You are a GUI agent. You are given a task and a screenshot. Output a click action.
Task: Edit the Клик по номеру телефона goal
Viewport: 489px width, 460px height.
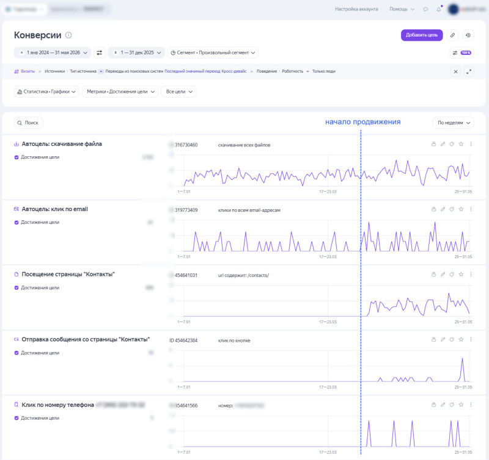coord(443,404)
